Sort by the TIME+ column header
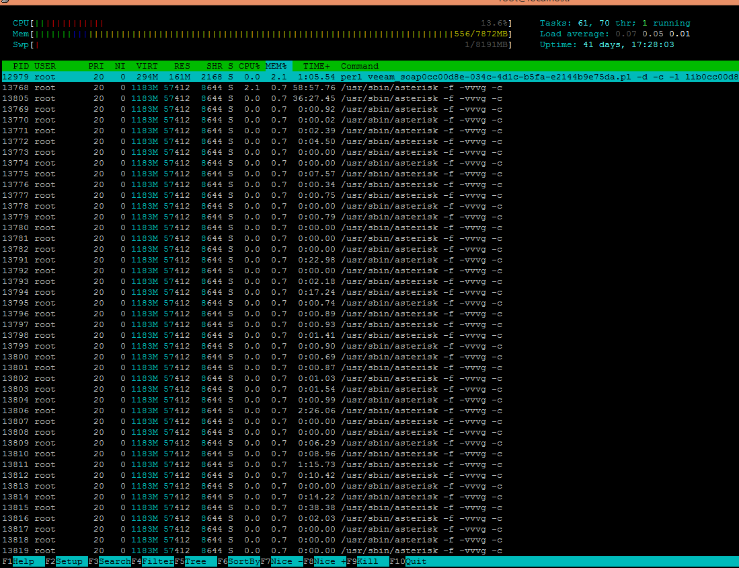 (316, 66)
